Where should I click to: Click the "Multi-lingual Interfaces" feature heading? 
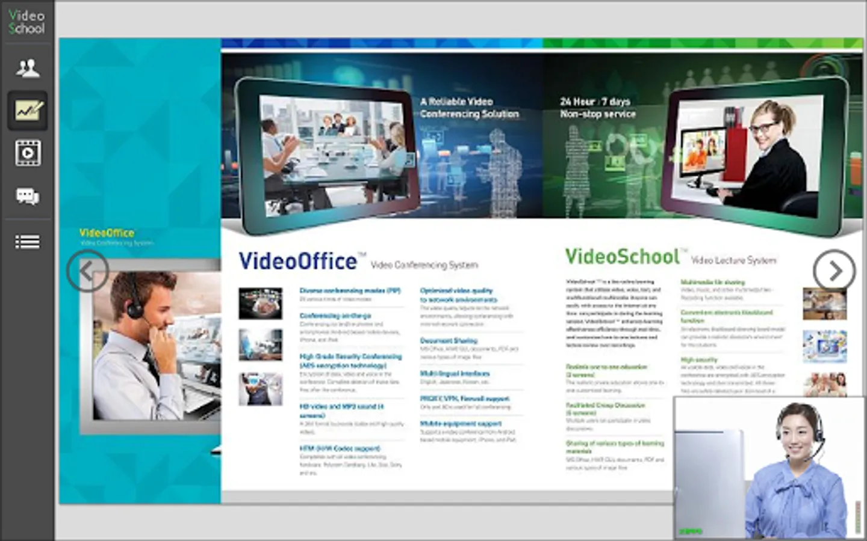point(455,373)
